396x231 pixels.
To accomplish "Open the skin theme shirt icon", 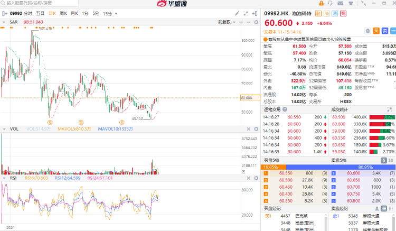I will point(351,3).
